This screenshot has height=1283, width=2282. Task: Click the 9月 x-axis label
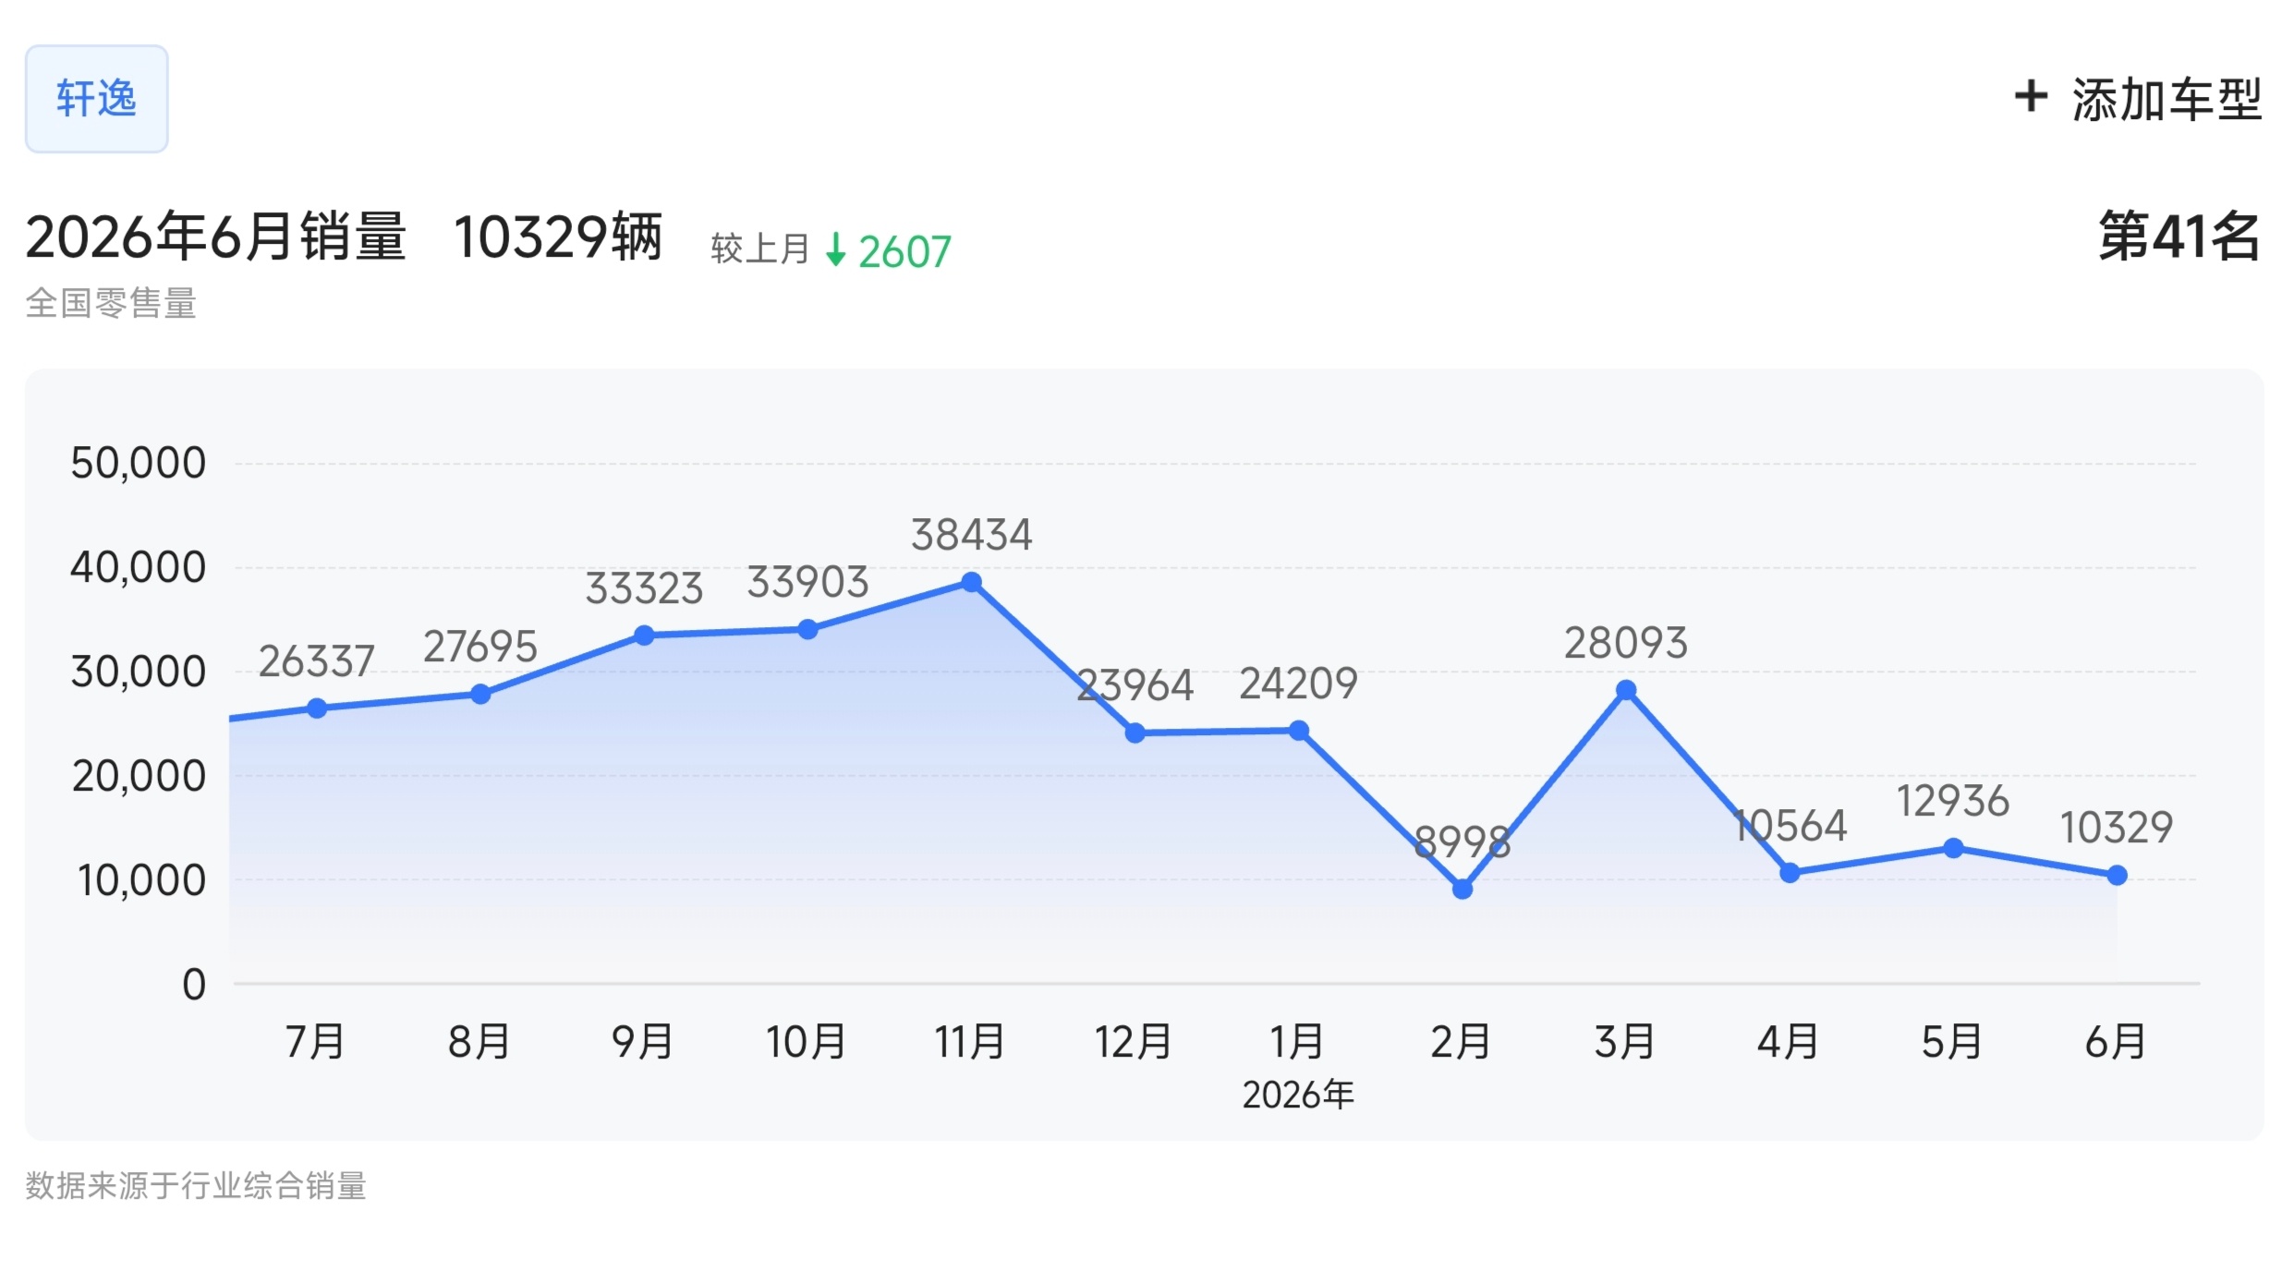[643, 1042]
